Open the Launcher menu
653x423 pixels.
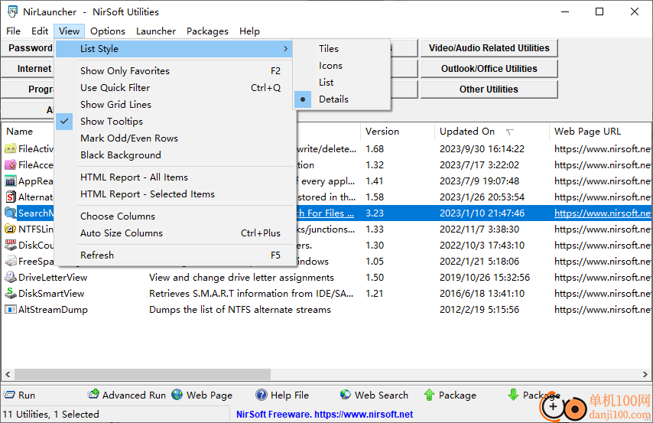[x=156, y=31]
